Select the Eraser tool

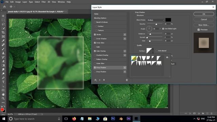(x=3, y=61)
